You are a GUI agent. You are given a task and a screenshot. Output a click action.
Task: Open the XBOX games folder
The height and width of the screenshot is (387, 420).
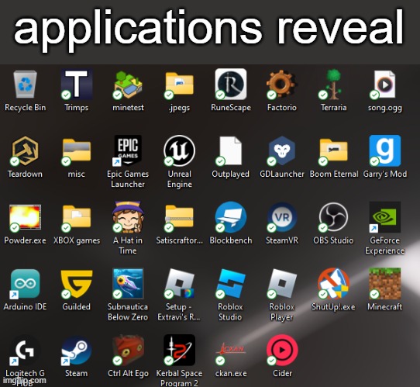[77, 217]
